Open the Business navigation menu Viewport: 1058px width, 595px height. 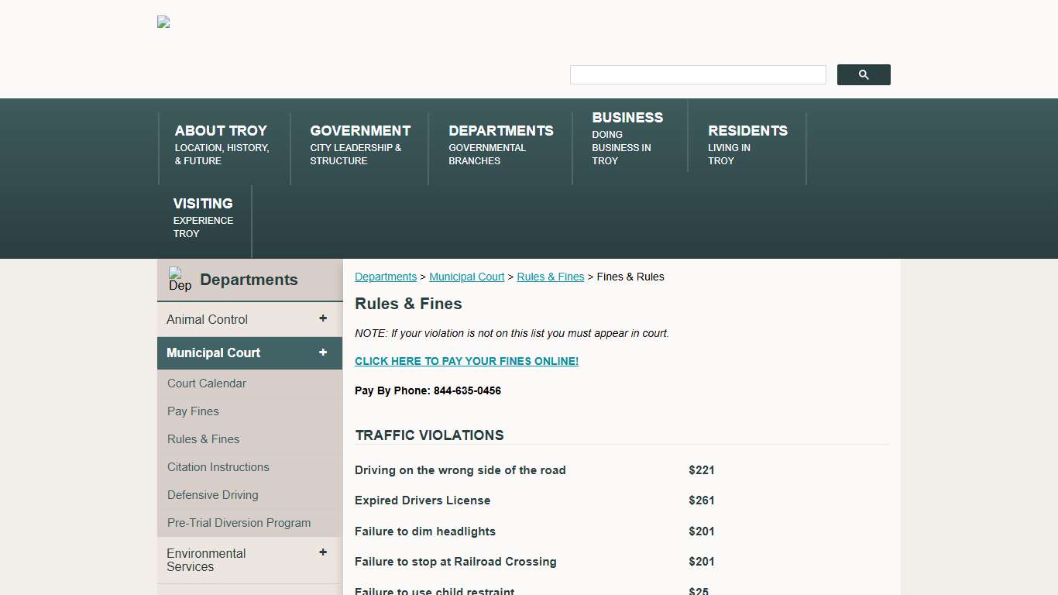pos(627,137)
